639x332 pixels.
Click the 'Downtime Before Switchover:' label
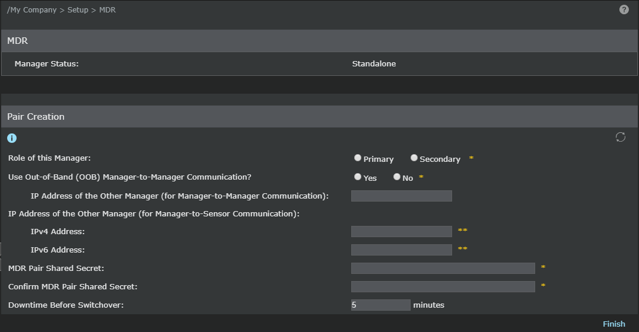[x=66, y=305]
